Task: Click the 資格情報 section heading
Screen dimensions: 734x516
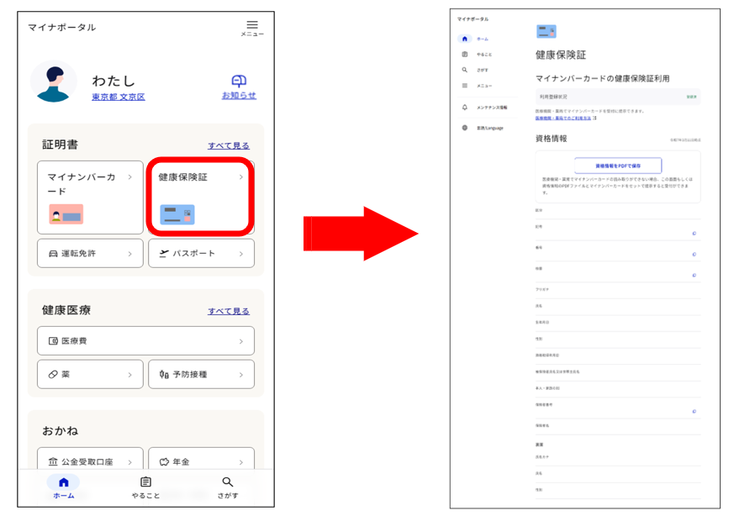Action: point(551,139)
